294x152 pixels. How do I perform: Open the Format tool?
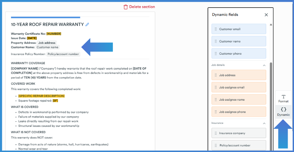tap(283, 99)
